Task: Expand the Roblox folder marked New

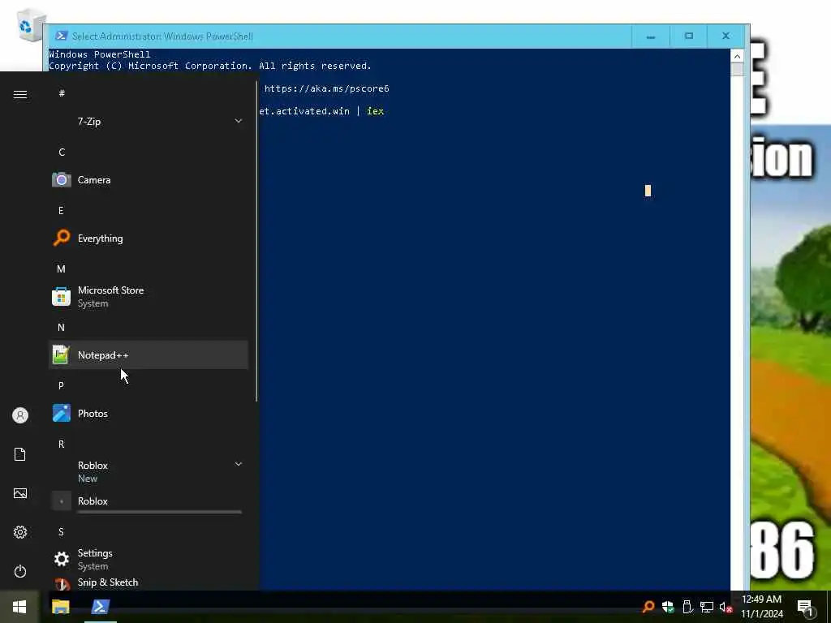Action: pyautogui.click(x=149, y=471)
